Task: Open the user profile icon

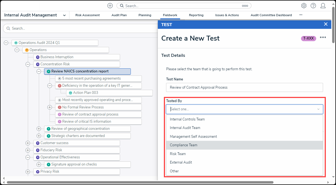Action: tap(323, 6)
